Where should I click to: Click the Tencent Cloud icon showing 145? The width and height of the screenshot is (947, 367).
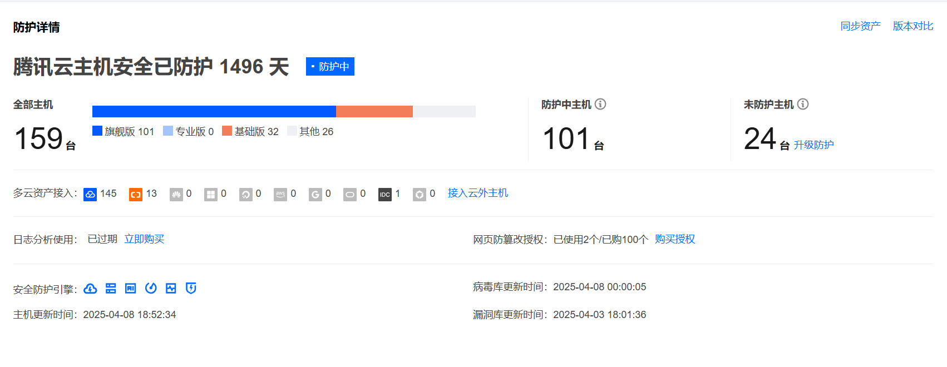[90, 194]
